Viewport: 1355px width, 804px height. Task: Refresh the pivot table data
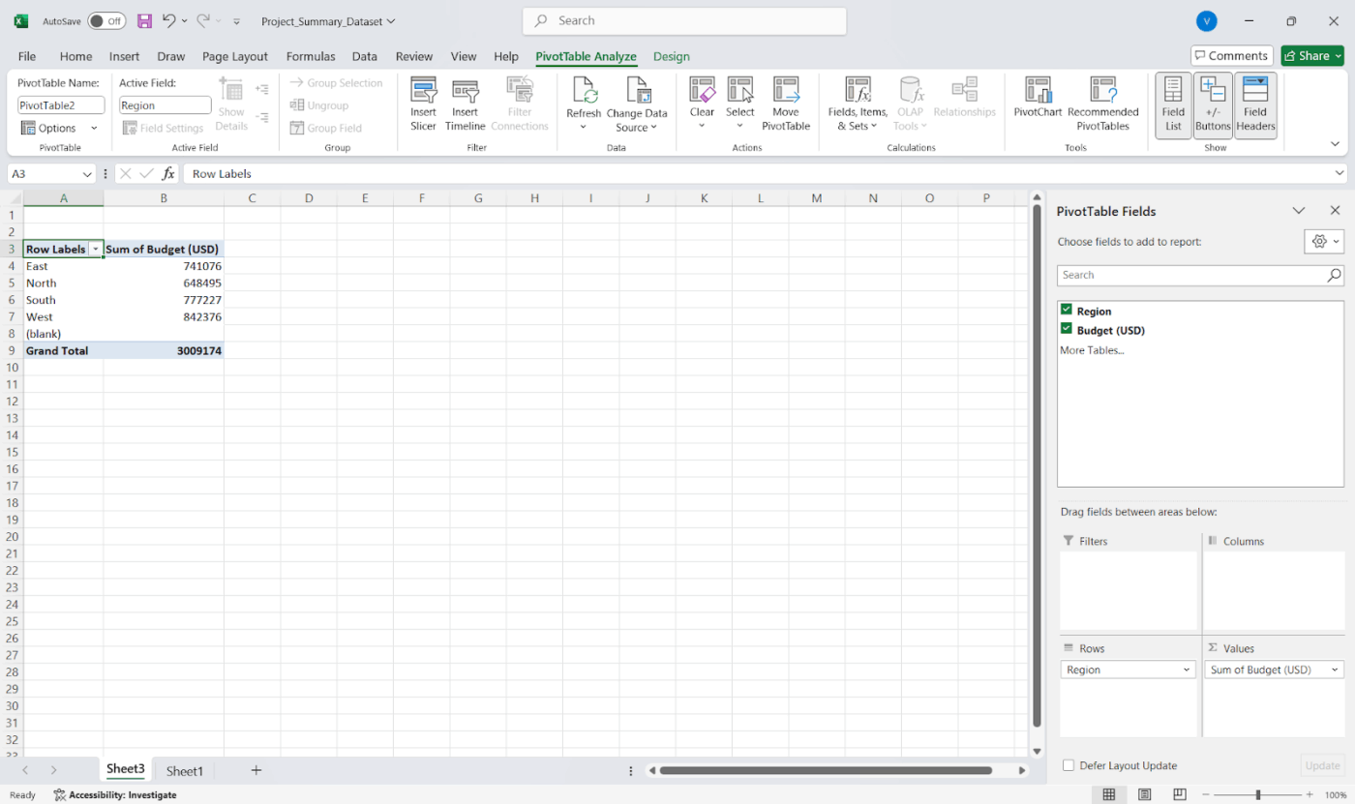click(584, 93)
